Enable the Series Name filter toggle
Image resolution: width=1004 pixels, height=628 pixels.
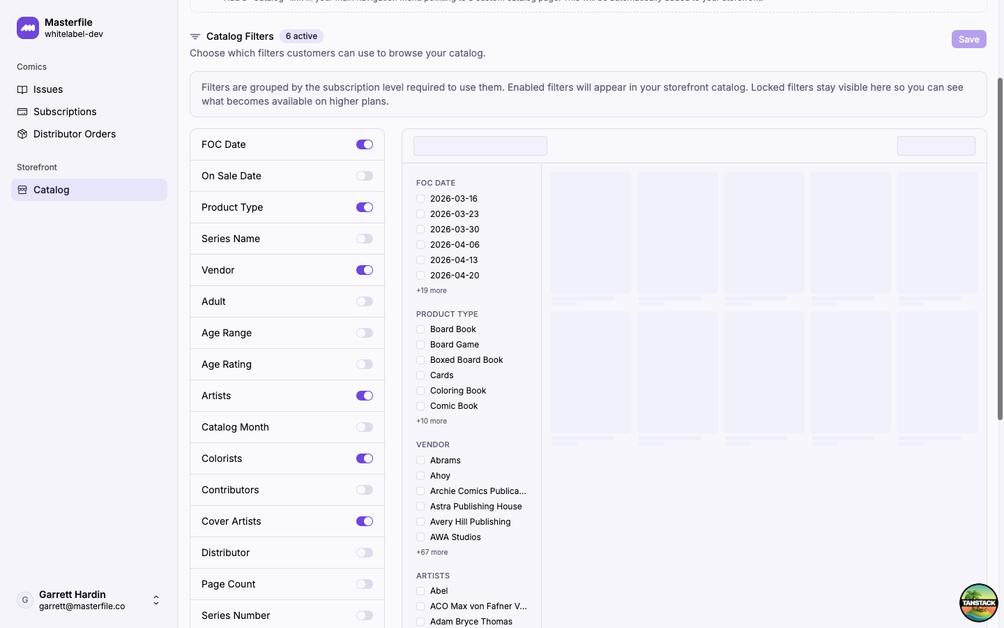click(x=365, y=239)
